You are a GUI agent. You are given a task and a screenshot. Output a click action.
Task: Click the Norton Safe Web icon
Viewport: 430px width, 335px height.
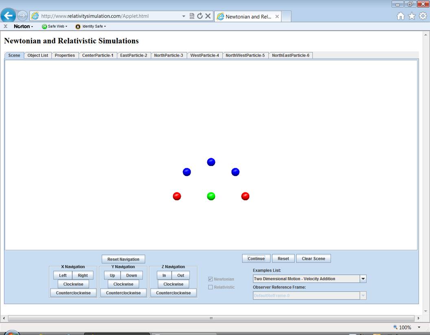coord(44,26)
